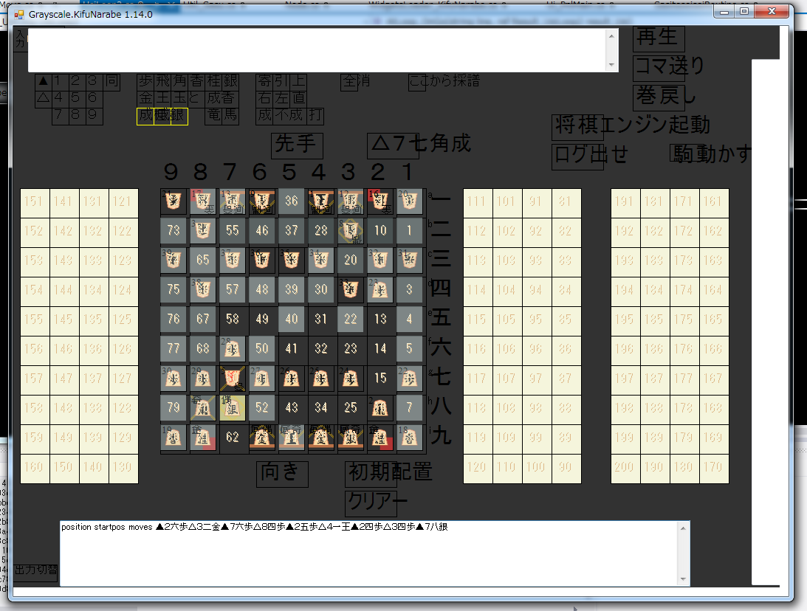Click the 角 bishop key in keypad

(x=179, y=83)
